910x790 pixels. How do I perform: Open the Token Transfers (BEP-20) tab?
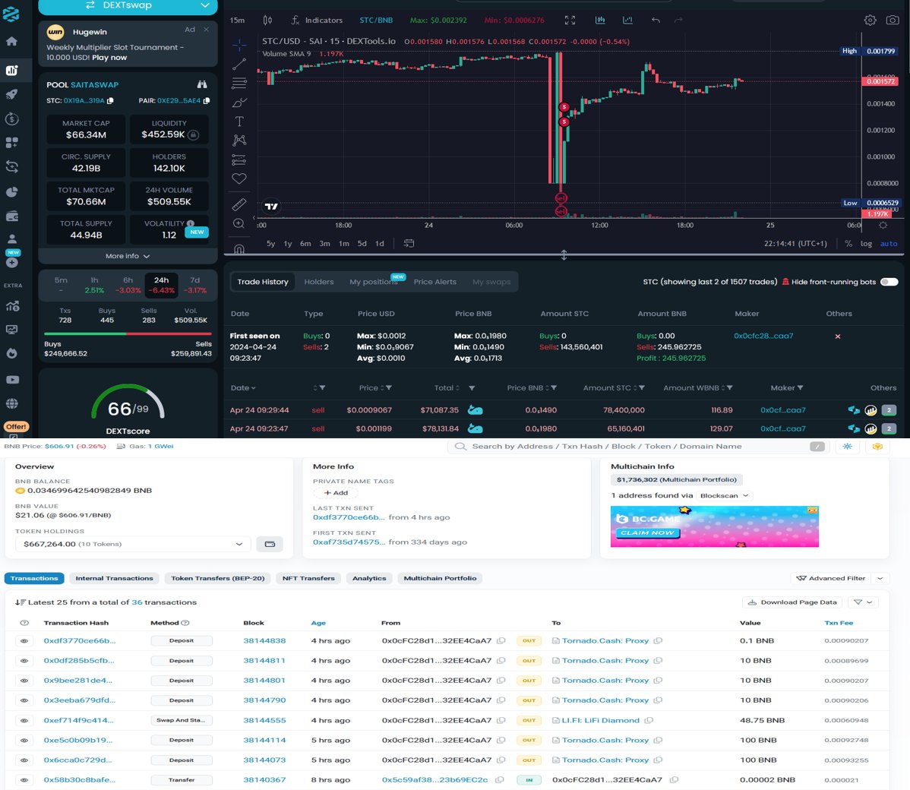pyautogui.click(x=218, y=578)
